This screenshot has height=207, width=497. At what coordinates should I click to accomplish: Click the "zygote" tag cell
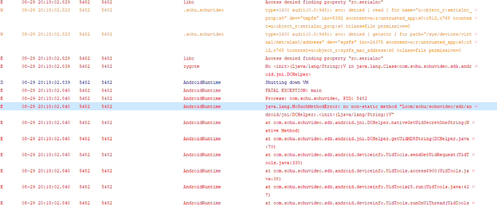point(191,66)
